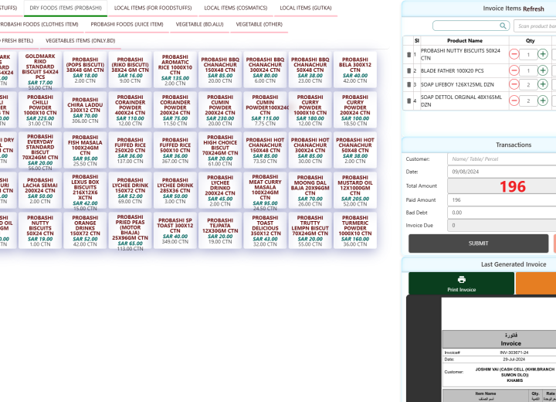This screenshot has width=556, height=402.
Task: Decrease quantity of SOAP LIFEBOY item
Action: [x=515, y=85]
